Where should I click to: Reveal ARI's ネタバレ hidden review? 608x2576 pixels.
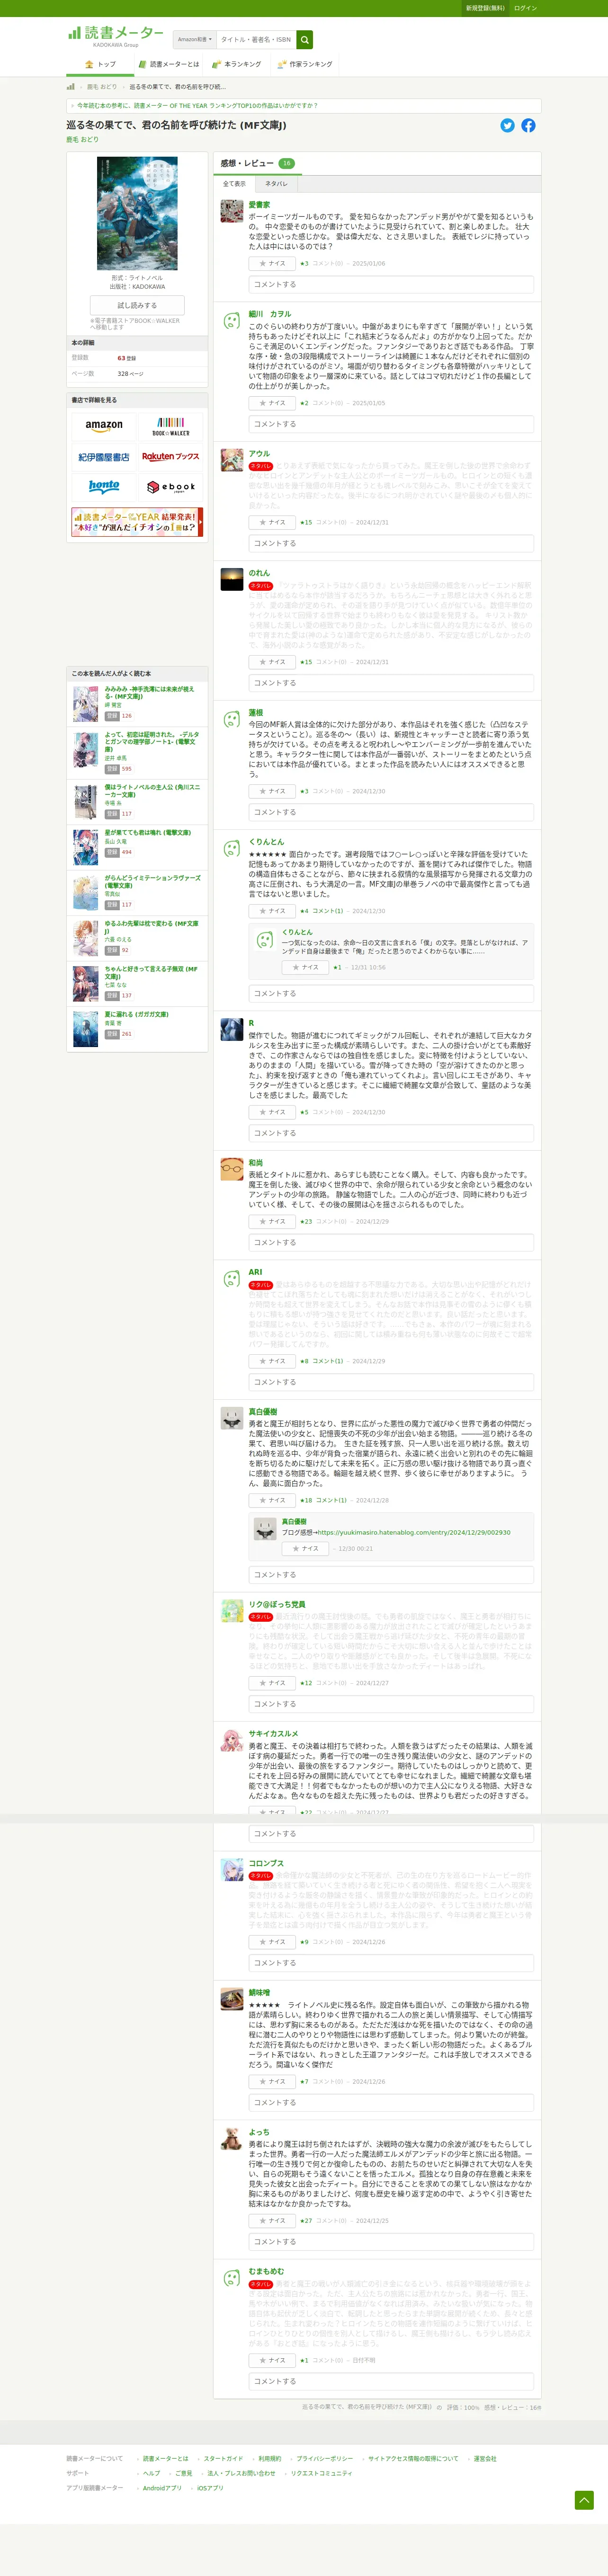click(261, 1285)
